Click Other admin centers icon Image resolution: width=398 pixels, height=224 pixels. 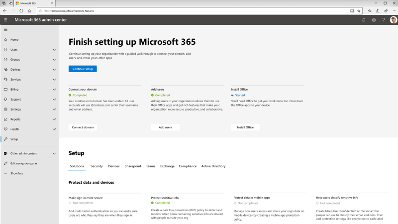coord(5,153)
